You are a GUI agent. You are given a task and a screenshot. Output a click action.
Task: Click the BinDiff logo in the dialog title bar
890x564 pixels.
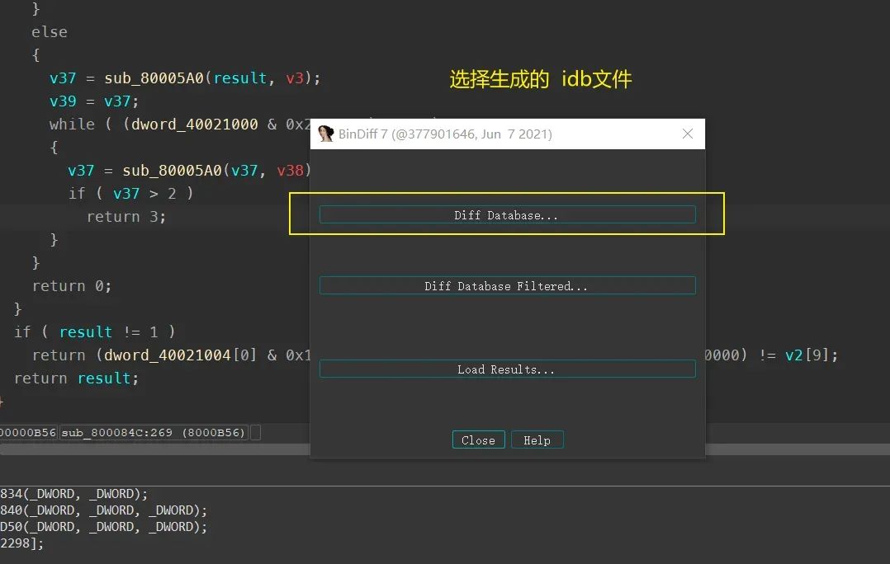coord(325,133)
